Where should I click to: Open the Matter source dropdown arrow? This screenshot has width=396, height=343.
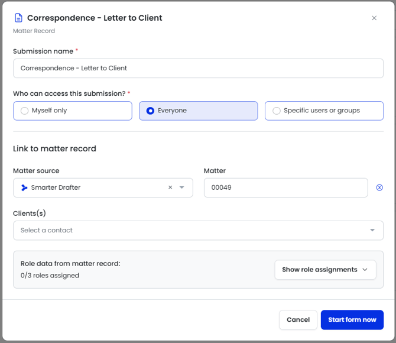point(182,187)
